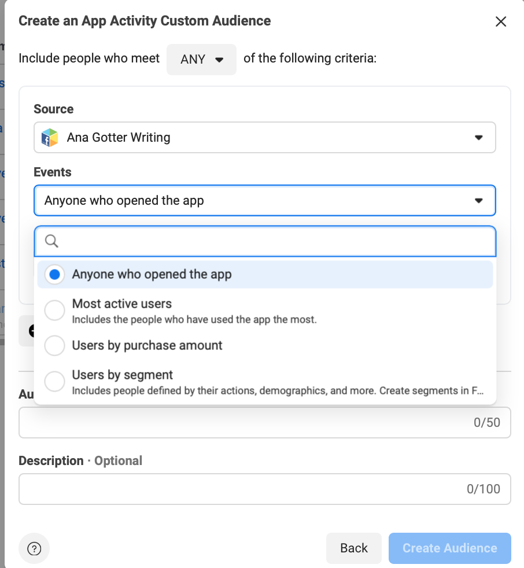Image resolution: width=524 pixels, height=568 pixels.
Task: Expand the Source dropdown arrow
Action: pos(478,138)
